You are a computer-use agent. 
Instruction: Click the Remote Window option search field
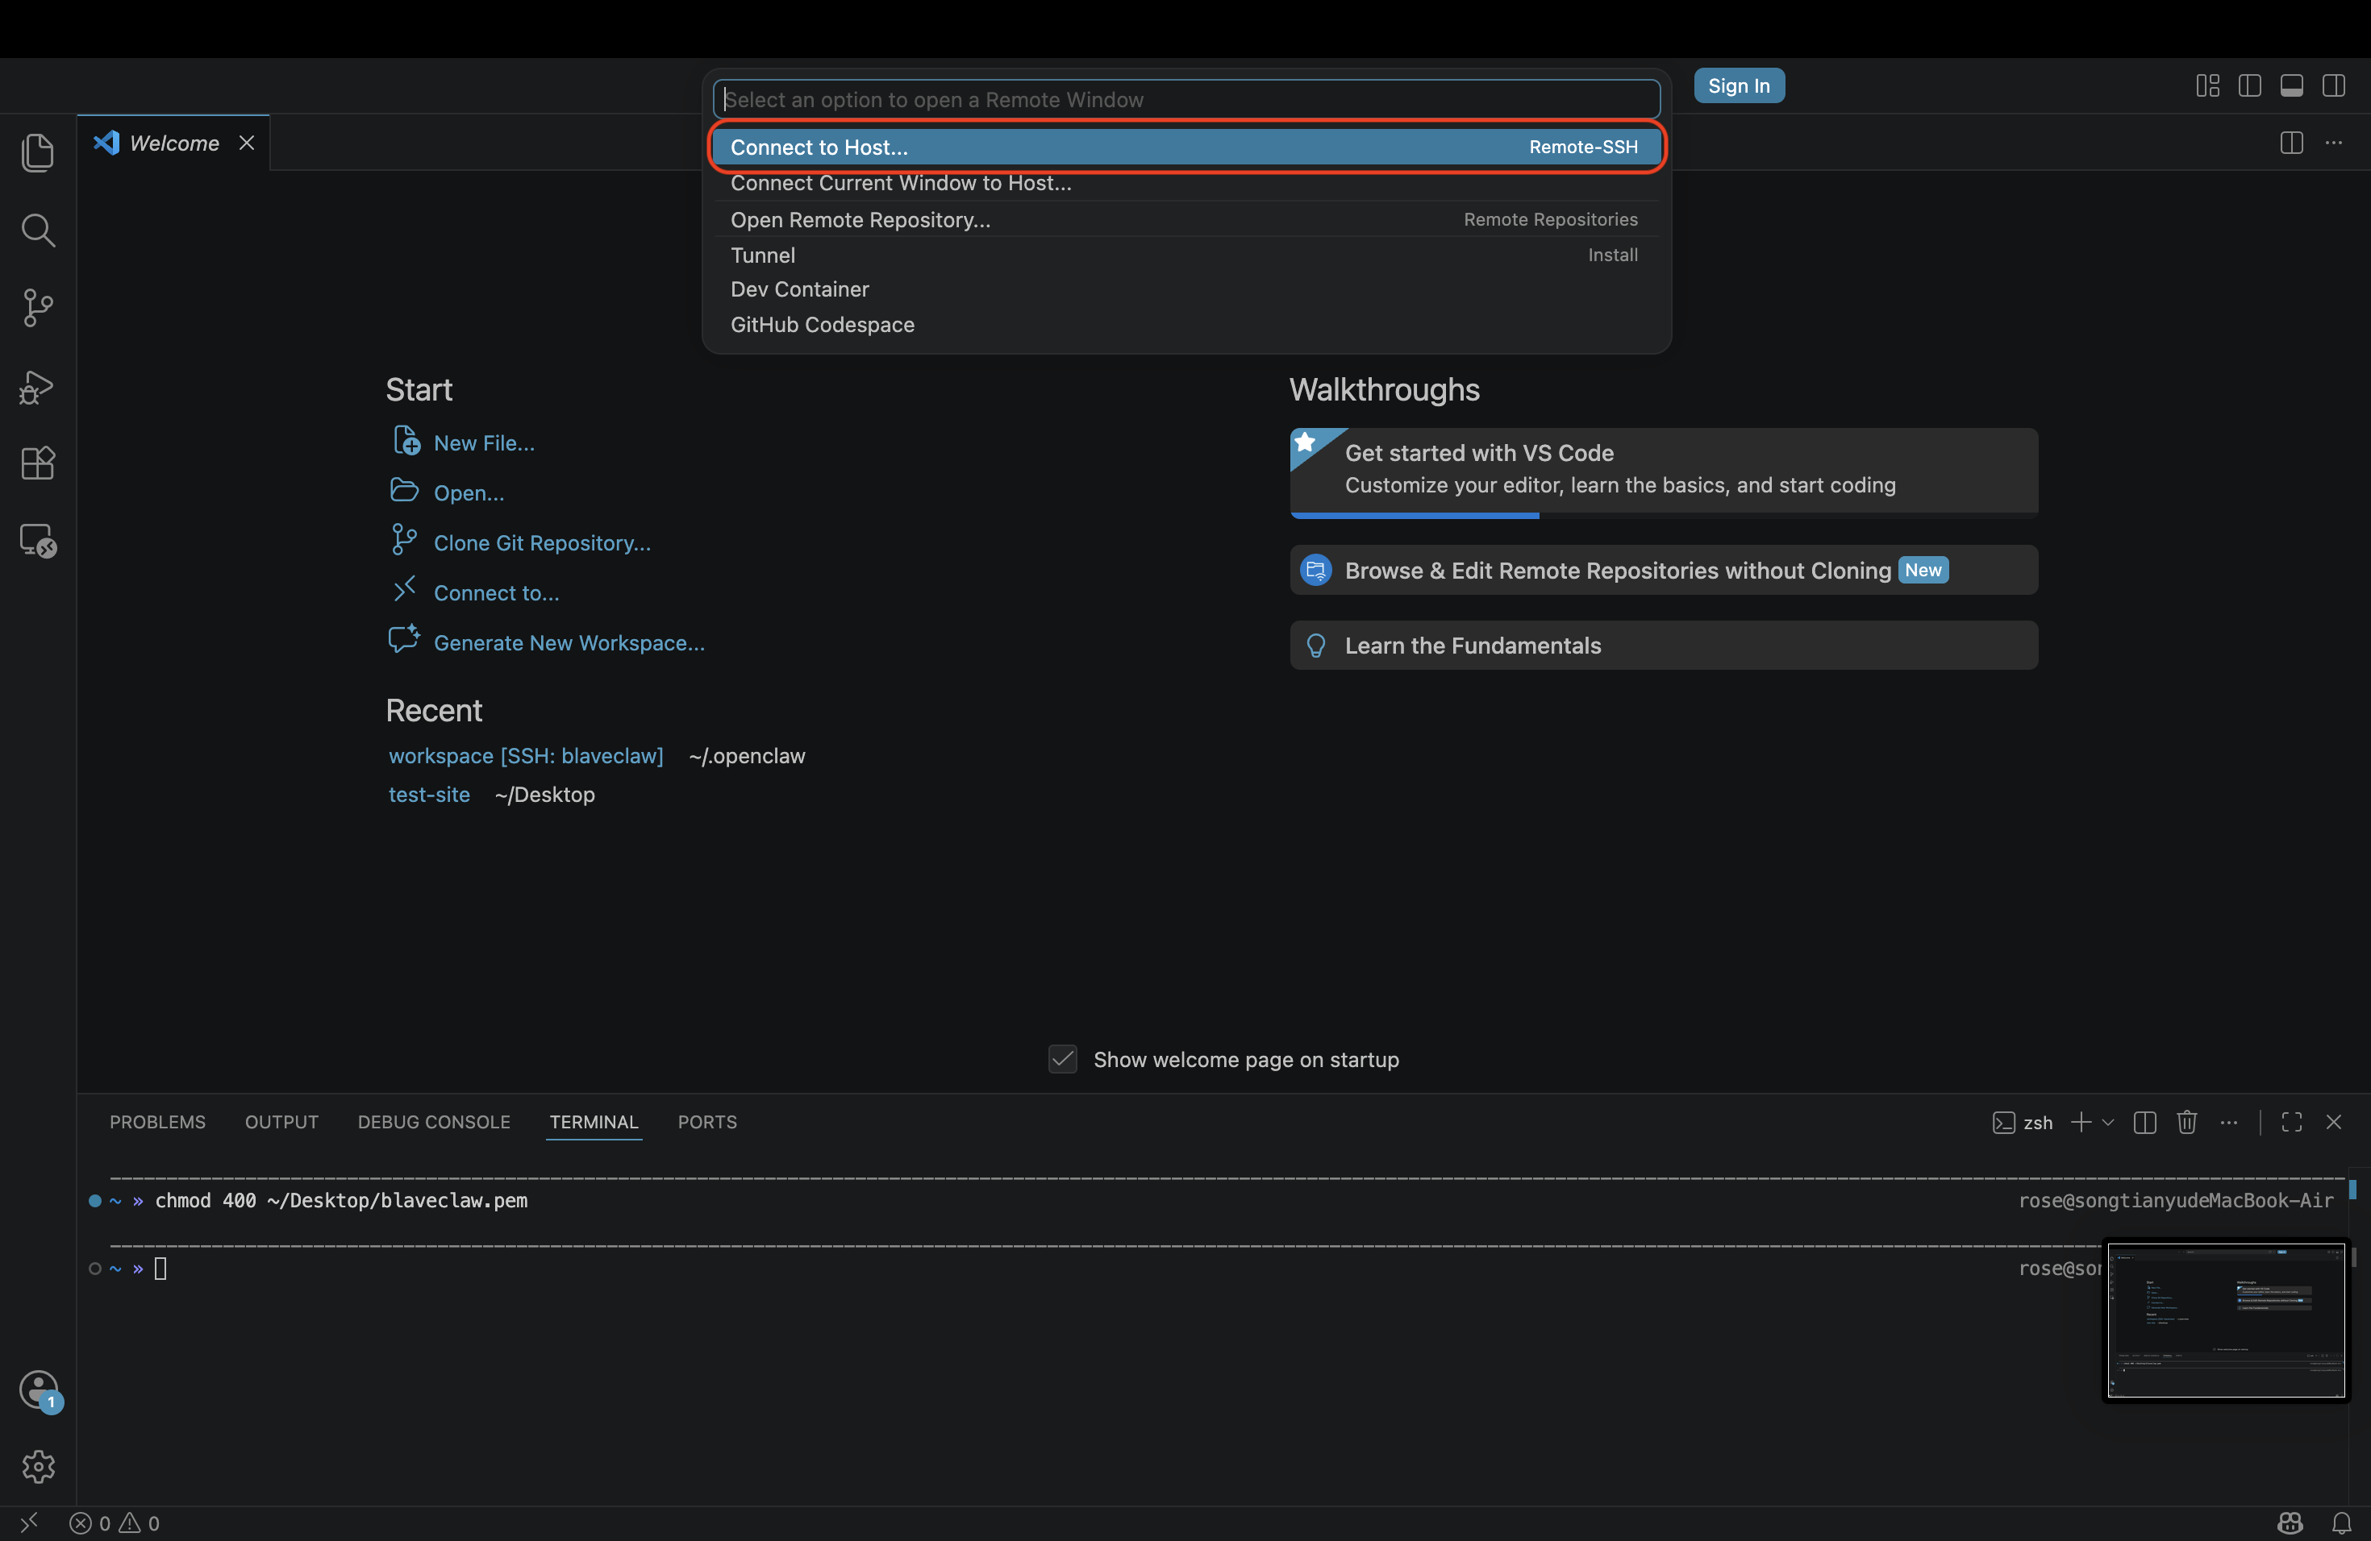1185,98
